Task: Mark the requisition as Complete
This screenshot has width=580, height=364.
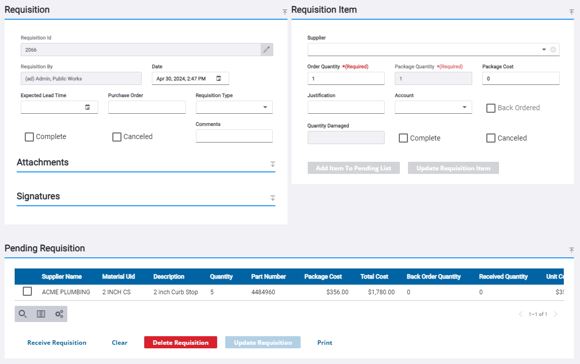Action: (x=29, y=136)
